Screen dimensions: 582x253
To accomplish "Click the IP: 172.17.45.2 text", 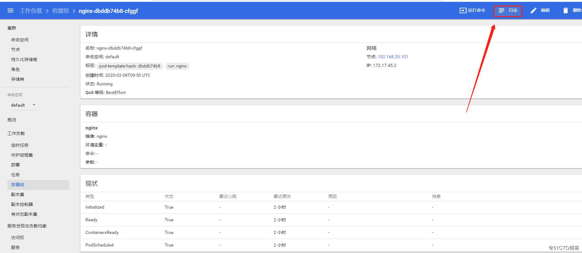I will coord(381,65).
